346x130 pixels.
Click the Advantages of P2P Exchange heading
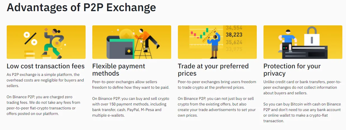click(x=81, y=7)
